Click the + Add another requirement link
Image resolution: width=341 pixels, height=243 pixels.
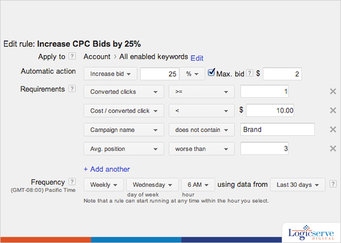click(x=107, y=169)
